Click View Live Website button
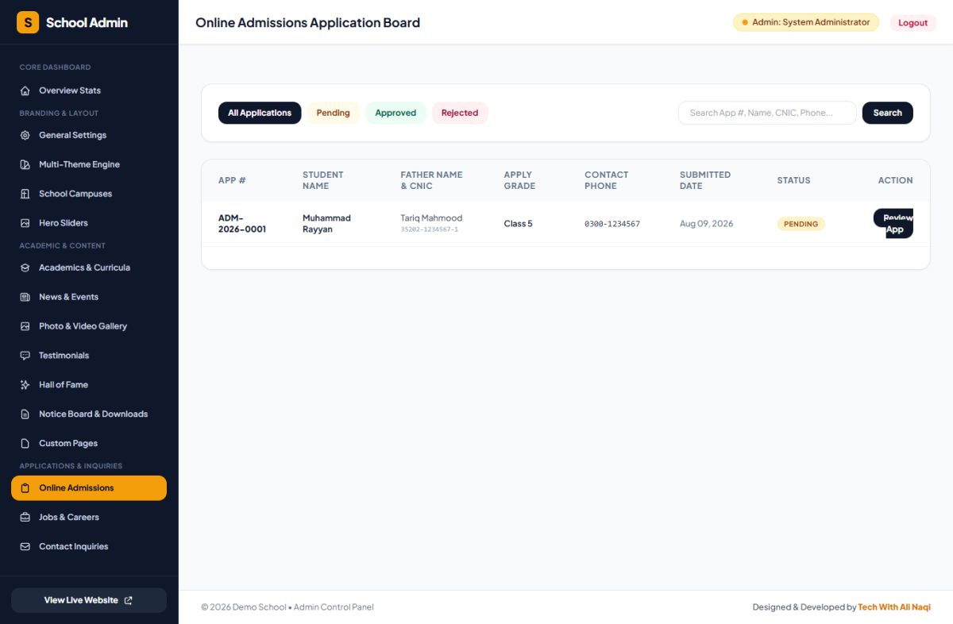Image resolution: width=953 pixels, height=624 pixels. (x=89, y=600)
